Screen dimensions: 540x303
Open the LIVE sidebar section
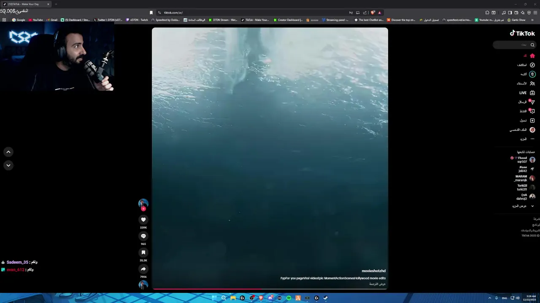coord(527,93)
